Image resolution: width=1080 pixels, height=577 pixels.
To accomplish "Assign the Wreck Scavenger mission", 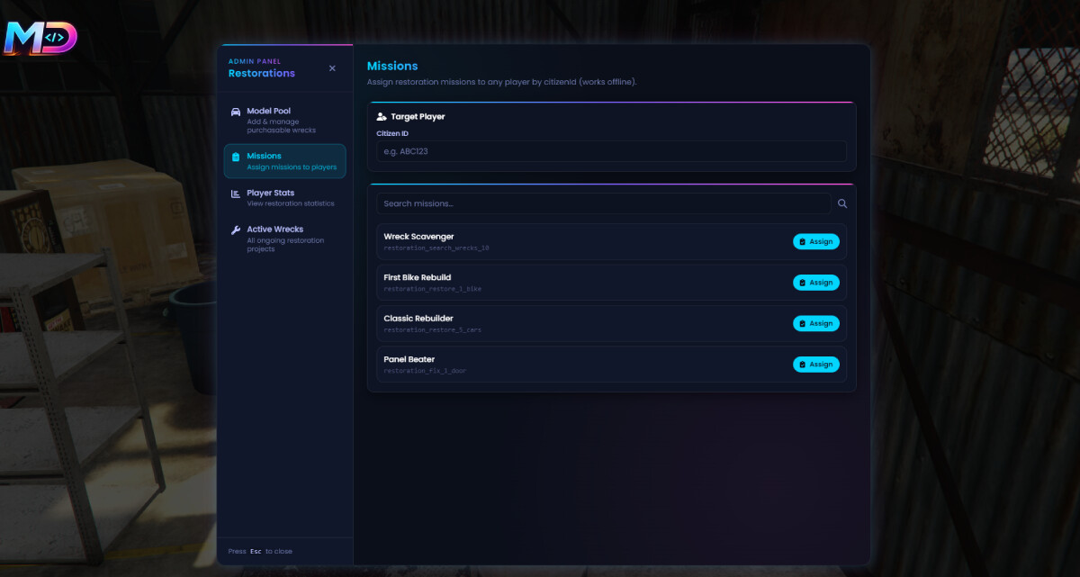I will click(x=815, y=241).
